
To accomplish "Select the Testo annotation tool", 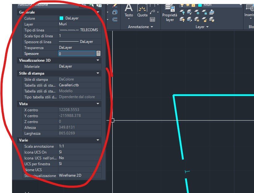I will tap(129, 11).
